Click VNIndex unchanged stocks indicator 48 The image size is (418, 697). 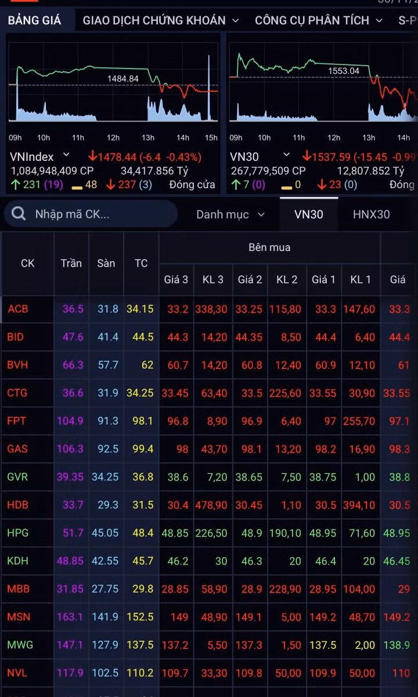pyautogui.click(x=84, y=185)
